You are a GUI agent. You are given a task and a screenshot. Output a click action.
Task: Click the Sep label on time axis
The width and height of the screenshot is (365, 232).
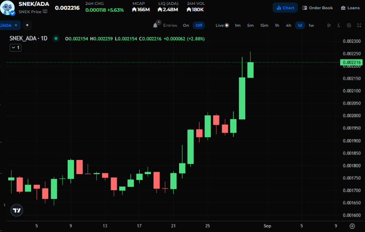(x=267, y=226)
